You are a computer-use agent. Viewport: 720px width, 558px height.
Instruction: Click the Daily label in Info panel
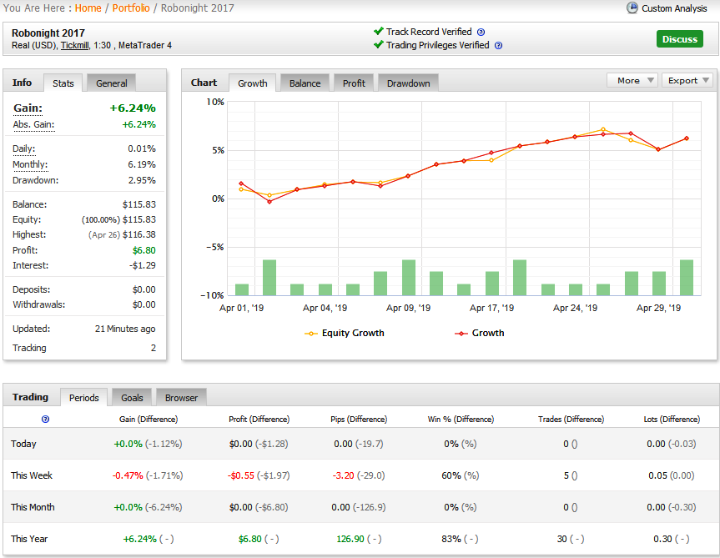[24, 148]
